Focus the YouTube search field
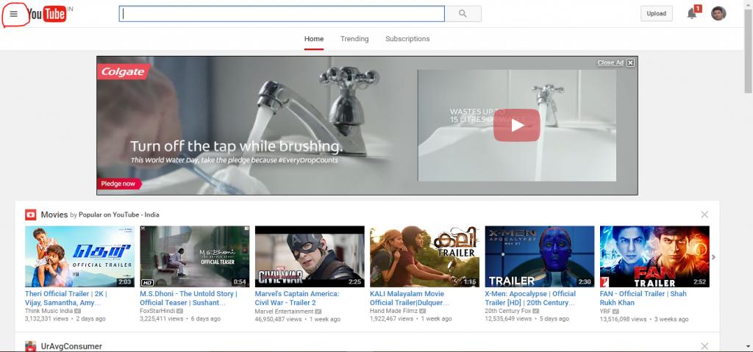The image size is (753, 352). 282,14
